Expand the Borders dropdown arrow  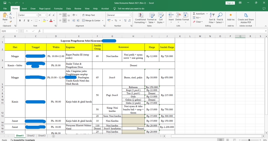click(x=39, y=20)
